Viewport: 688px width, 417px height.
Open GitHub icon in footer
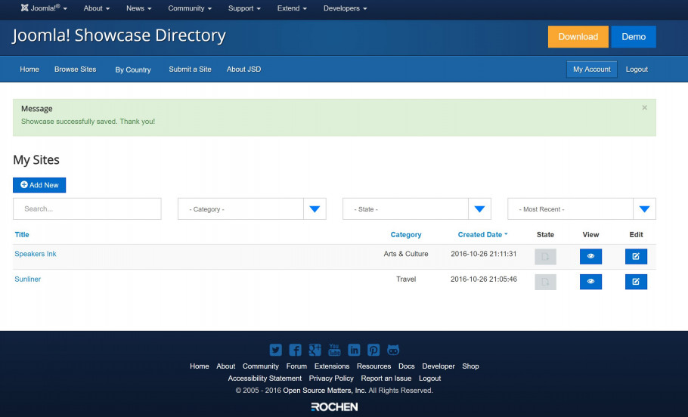pyautogui.click(x=393, y=350)
